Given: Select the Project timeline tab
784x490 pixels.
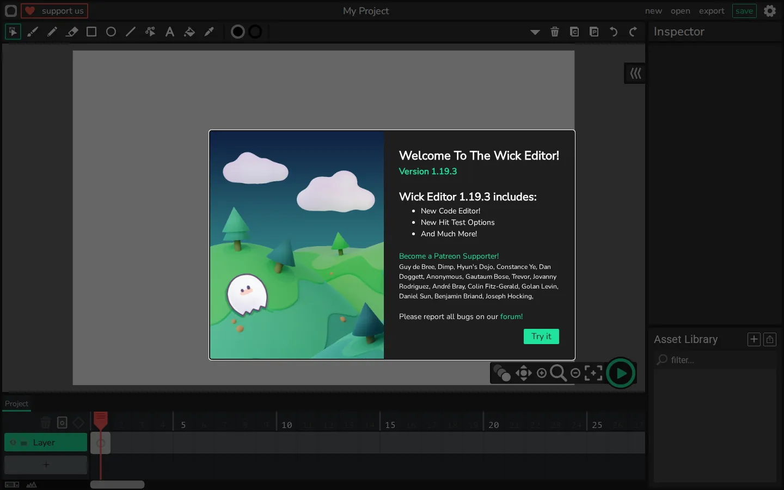Looking at the screenshot, I should coord(16,404).
